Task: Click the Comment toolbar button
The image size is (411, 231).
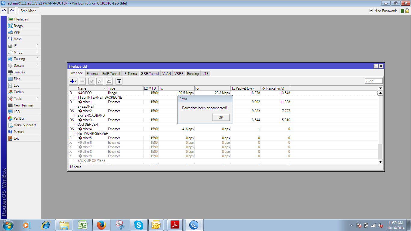Action: coord(110,81)
